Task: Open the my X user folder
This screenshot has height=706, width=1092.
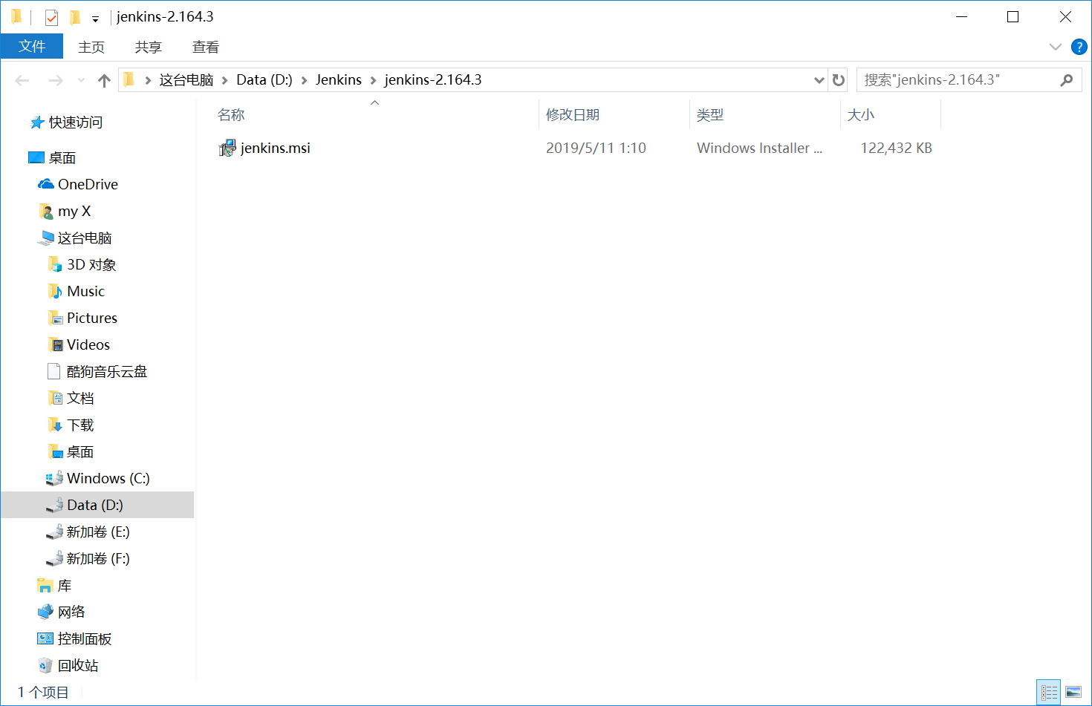Action: [74, 211]
